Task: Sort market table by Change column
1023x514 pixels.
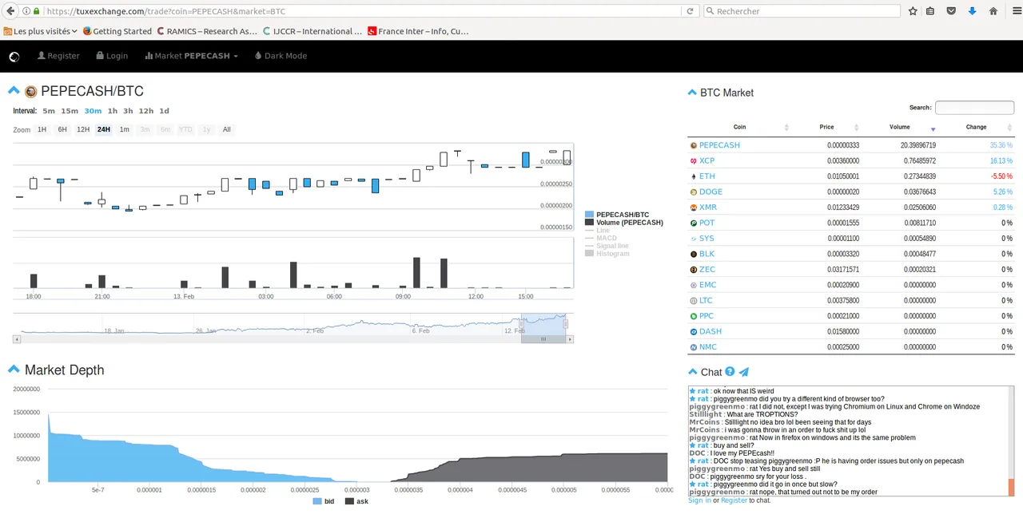Action: pyautogui.click(x=976, y=127)
